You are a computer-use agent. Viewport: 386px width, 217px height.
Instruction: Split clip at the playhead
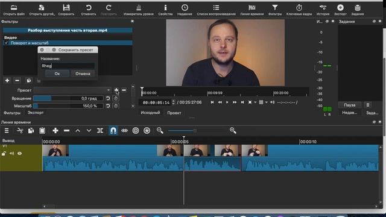(x=100, y=131)
